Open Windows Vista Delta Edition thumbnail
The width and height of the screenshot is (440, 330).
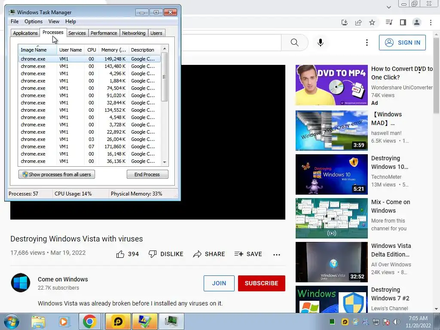coord(331,262)
